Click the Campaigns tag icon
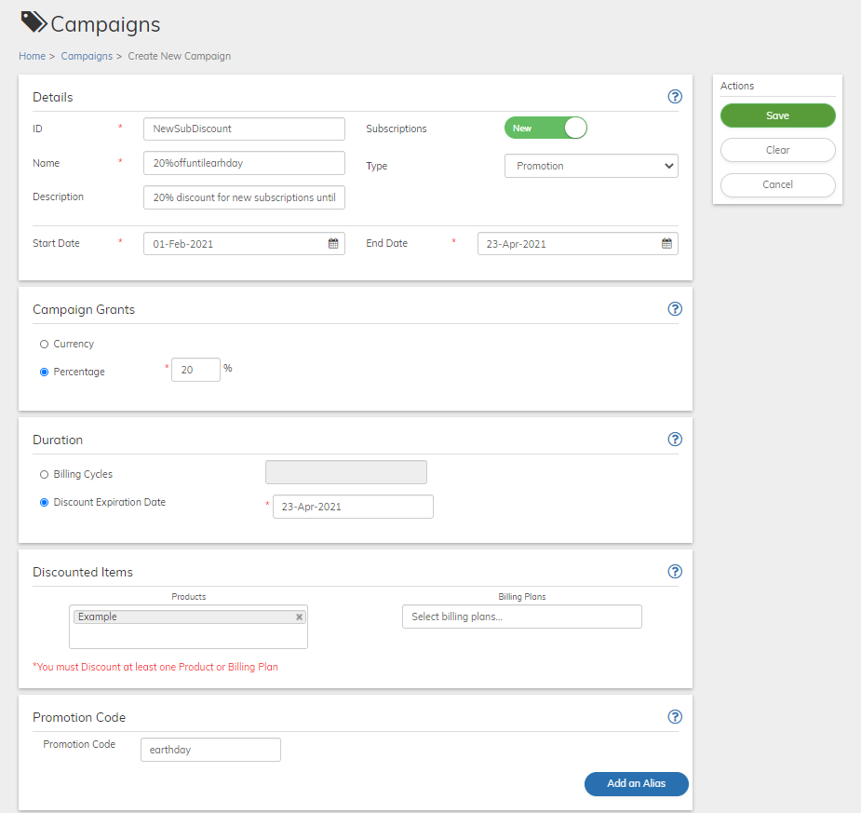 click(x=34, y=22)
